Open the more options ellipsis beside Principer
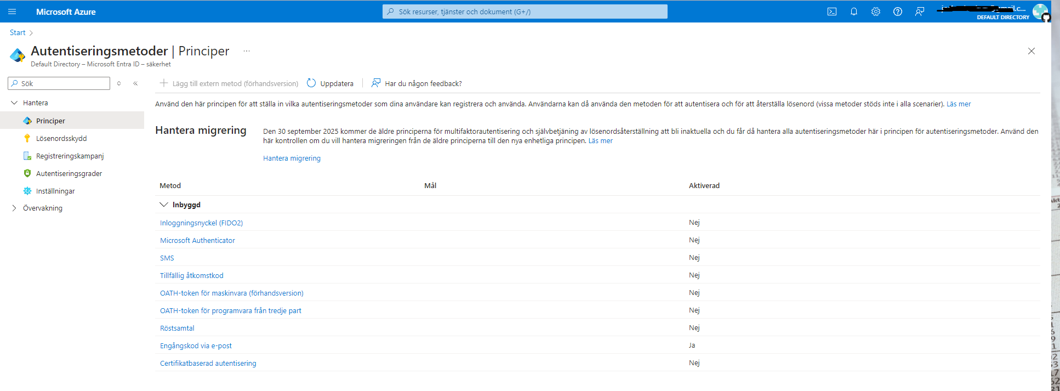 247,51
